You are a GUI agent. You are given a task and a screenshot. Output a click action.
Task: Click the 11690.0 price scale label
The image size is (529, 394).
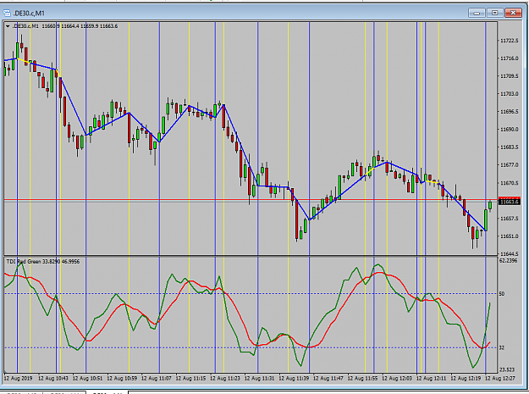(509, 130)
